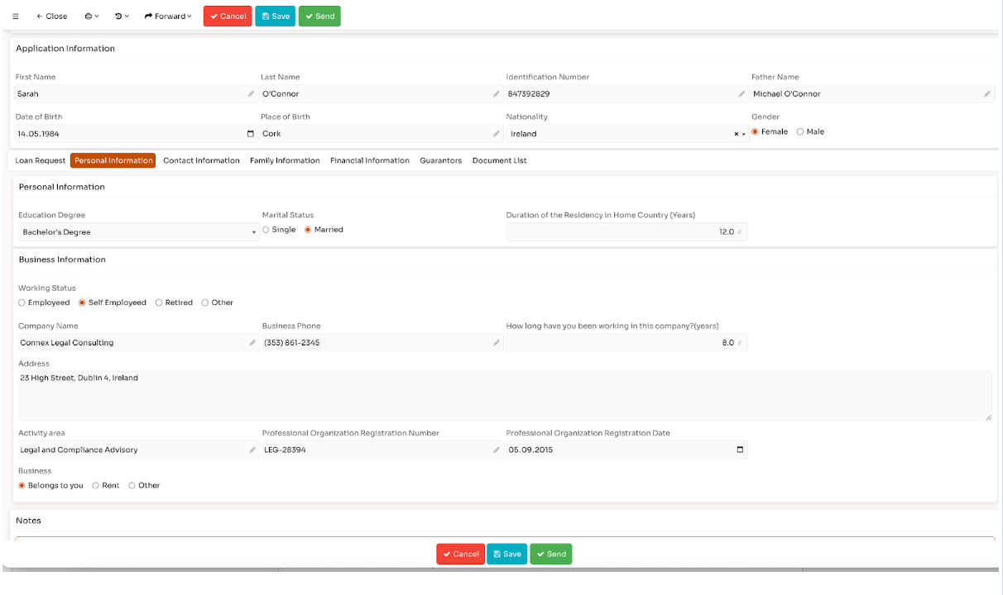Image resolution: width=1003 pixels, height=595 pixels.
Task: Click the bottom Send button
Action: click(x=551, y=554)
